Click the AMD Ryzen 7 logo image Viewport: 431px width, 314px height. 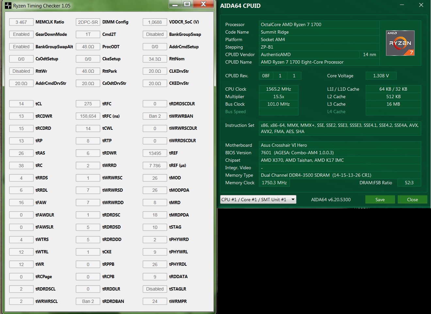[x=400, y=43]
